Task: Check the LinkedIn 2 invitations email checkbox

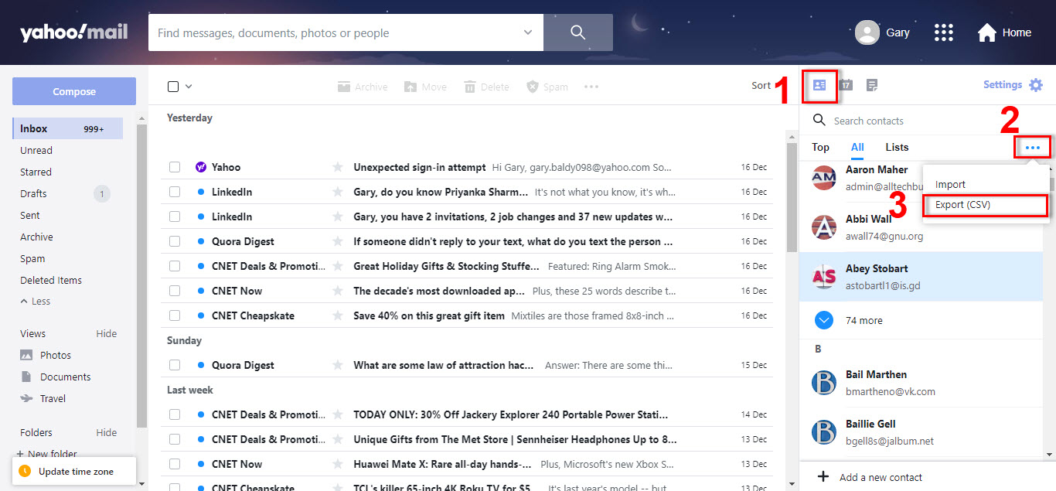Action: click(x=175, y=217)
